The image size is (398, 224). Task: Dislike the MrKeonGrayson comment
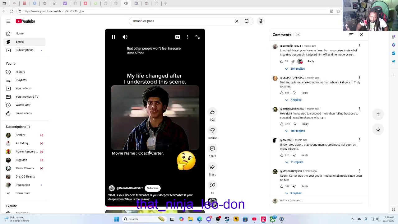pyautogui.click(x=294, y=186)
